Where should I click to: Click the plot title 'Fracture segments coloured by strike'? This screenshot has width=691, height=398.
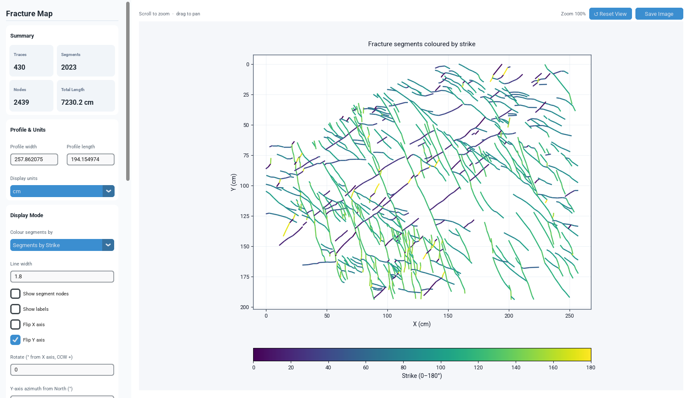(x=422, y=44)
